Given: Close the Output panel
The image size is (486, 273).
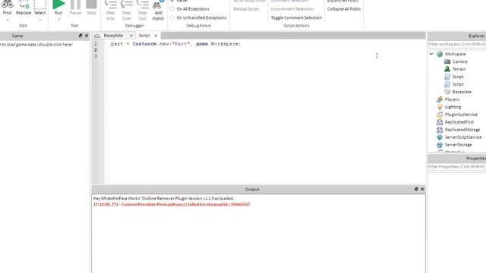Looking at the screenshot, I should tap(422, 189).
